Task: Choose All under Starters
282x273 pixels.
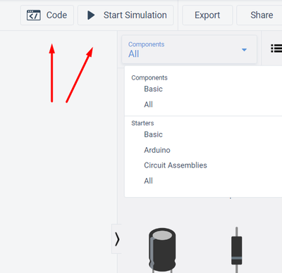Action: coord(148,181)
